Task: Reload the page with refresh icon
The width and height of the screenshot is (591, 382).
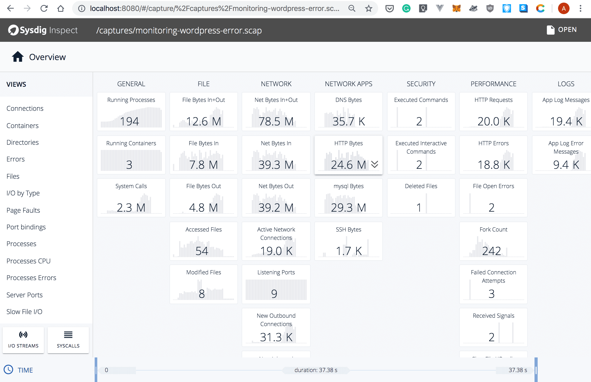Action: [44, 9]
